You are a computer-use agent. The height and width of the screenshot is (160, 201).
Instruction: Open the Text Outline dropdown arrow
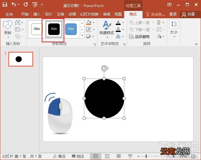tap(123, 30)
